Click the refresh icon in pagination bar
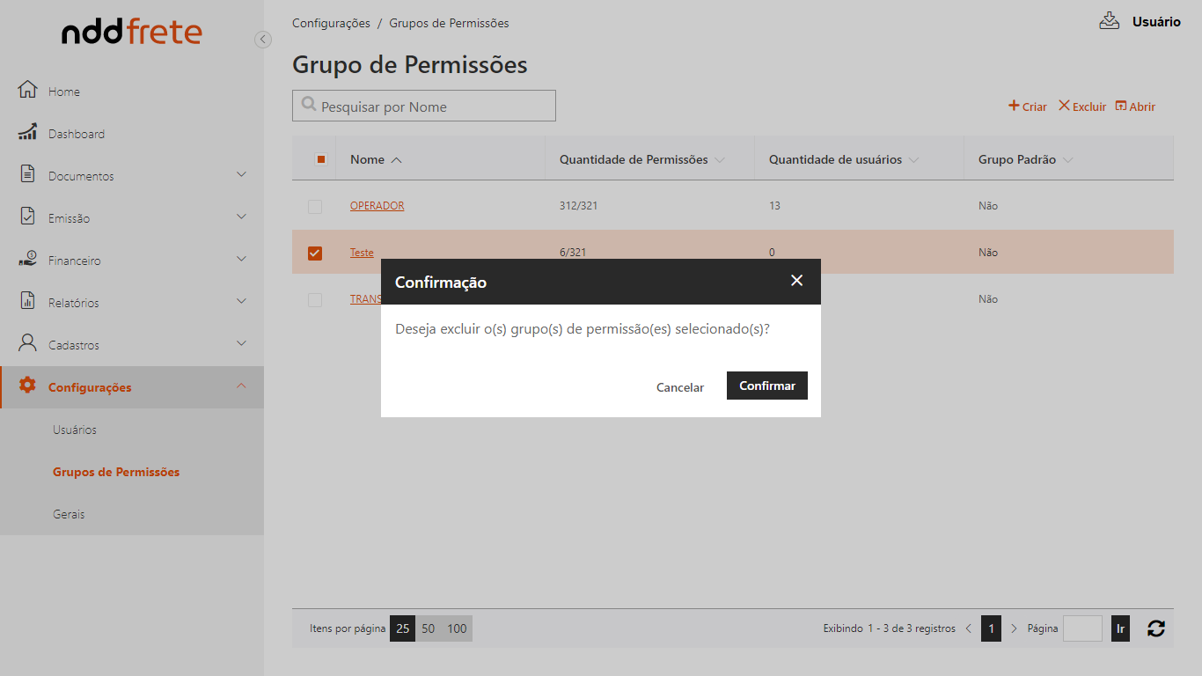The width and height of the screenshot is (1202, 676). click(1155, 628)
